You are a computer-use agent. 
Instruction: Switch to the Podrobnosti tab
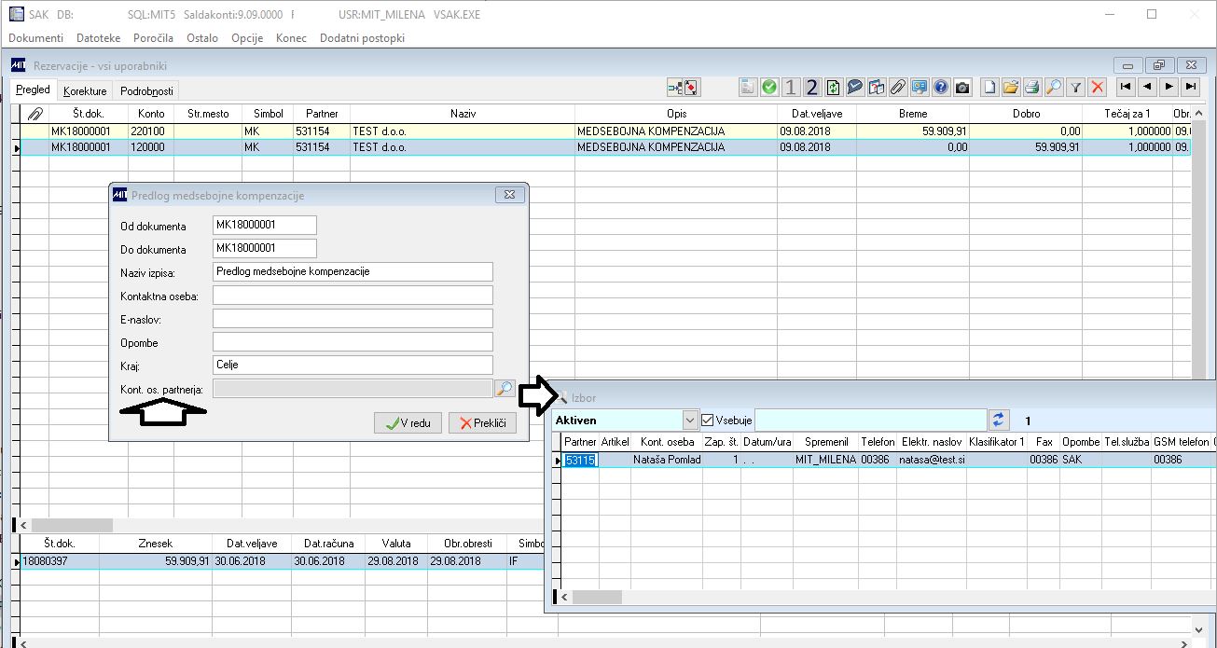pyautogui.click(x=146, y=91)
